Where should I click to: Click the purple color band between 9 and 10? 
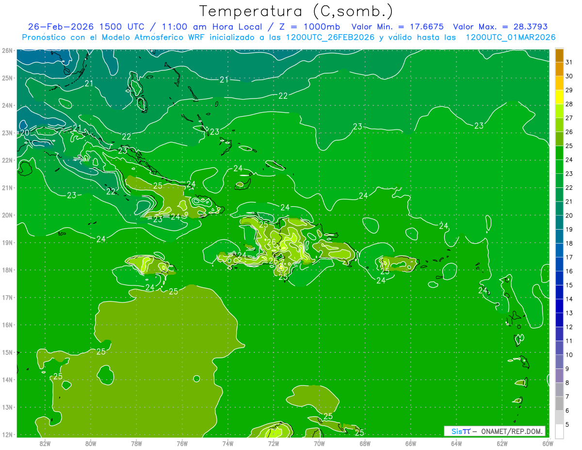pos(559,362)
